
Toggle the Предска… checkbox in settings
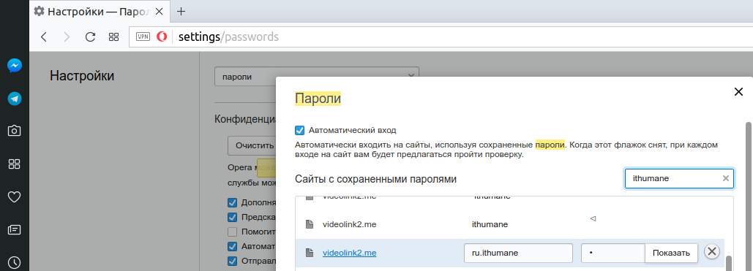coord(233,217)
